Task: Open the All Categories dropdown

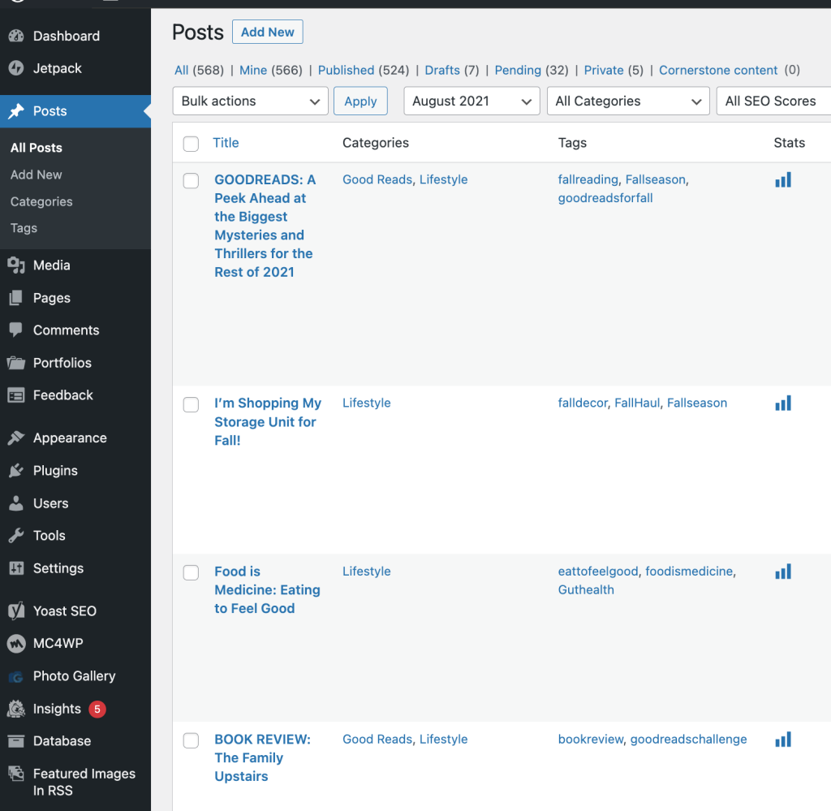Action: coord(627,101)
